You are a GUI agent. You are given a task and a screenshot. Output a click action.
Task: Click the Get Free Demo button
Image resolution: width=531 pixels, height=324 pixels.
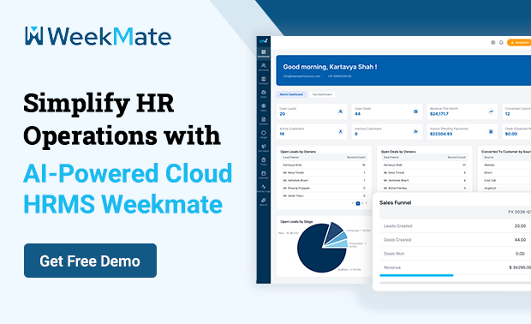point(90,261)
